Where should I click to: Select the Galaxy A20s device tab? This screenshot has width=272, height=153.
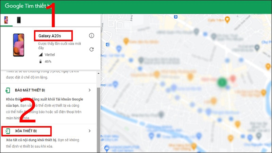[x=6, y=20]
